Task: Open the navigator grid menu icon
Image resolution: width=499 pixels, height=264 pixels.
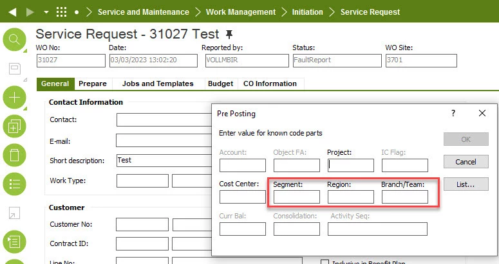Action: pyautogui.click(x=61, y=12)
